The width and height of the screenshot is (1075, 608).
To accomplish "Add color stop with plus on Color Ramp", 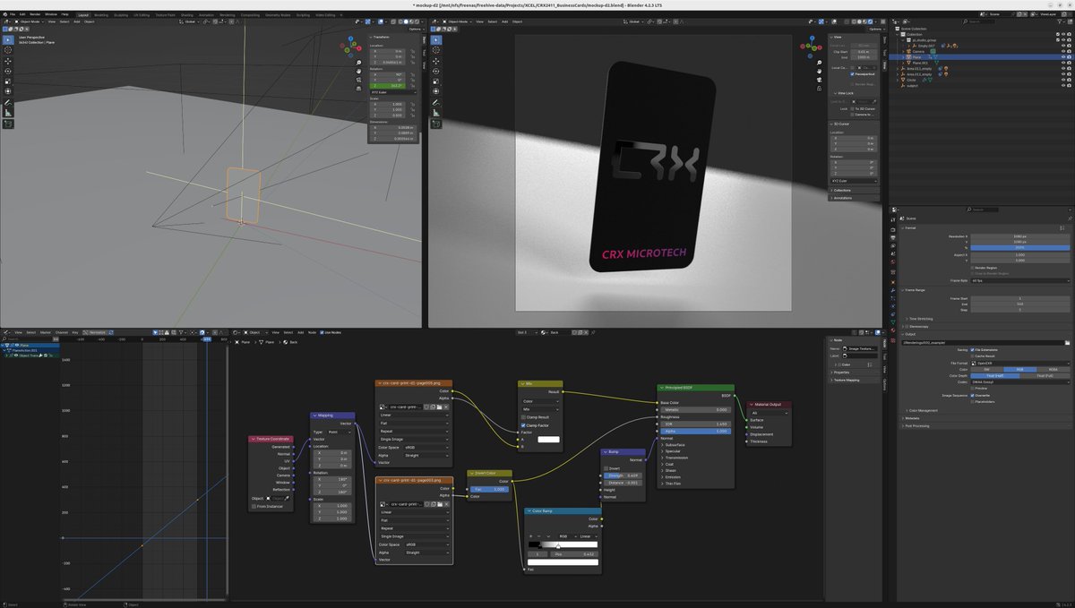I will coord(530,535).
